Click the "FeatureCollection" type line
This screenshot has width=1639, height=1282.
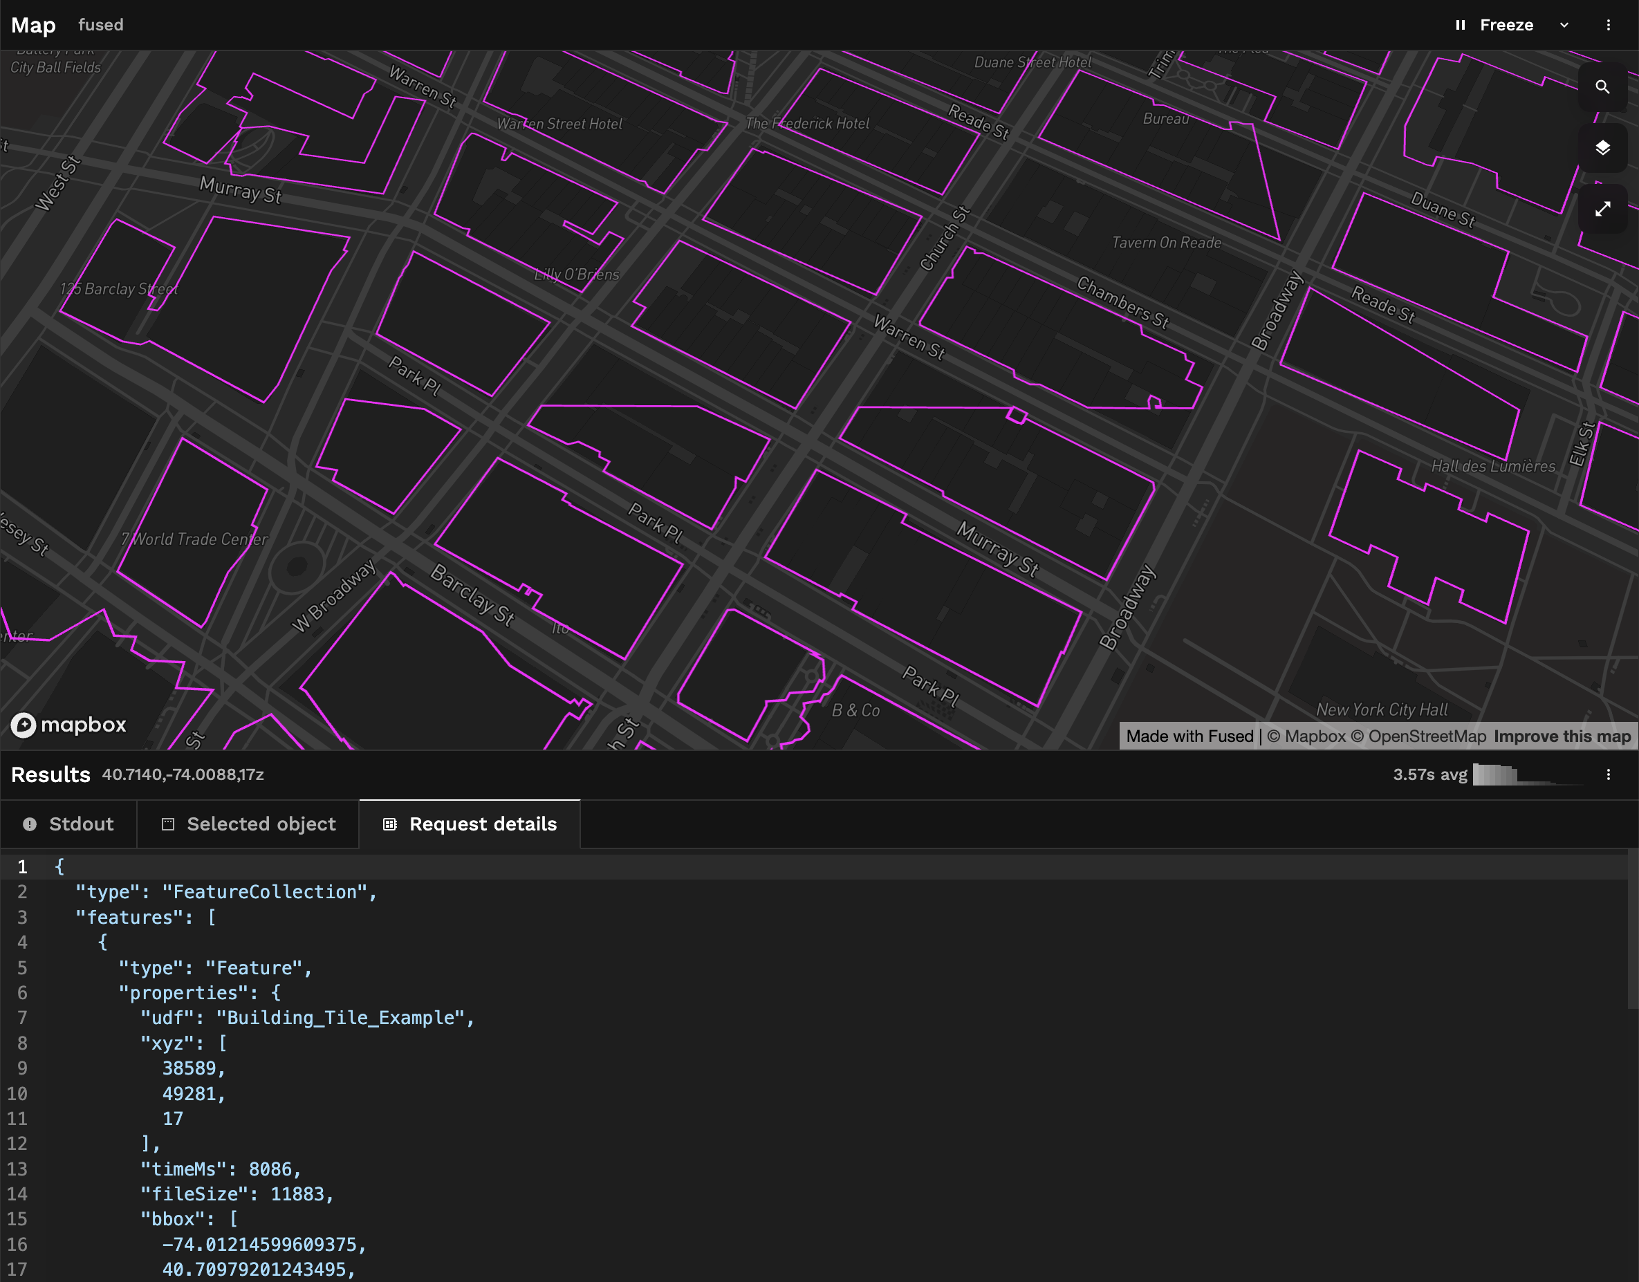226,892
